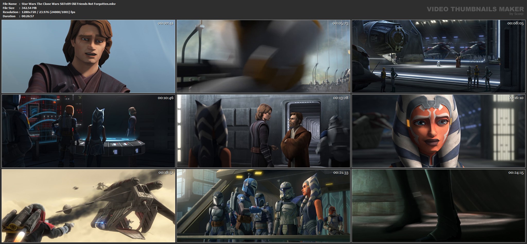Click the file size value 342.54 MB
This screenshot has width=527, height=244.
[29, 8]
